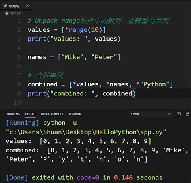
Task: Click the 'names' variable on line 5
Action: [37, 57]
